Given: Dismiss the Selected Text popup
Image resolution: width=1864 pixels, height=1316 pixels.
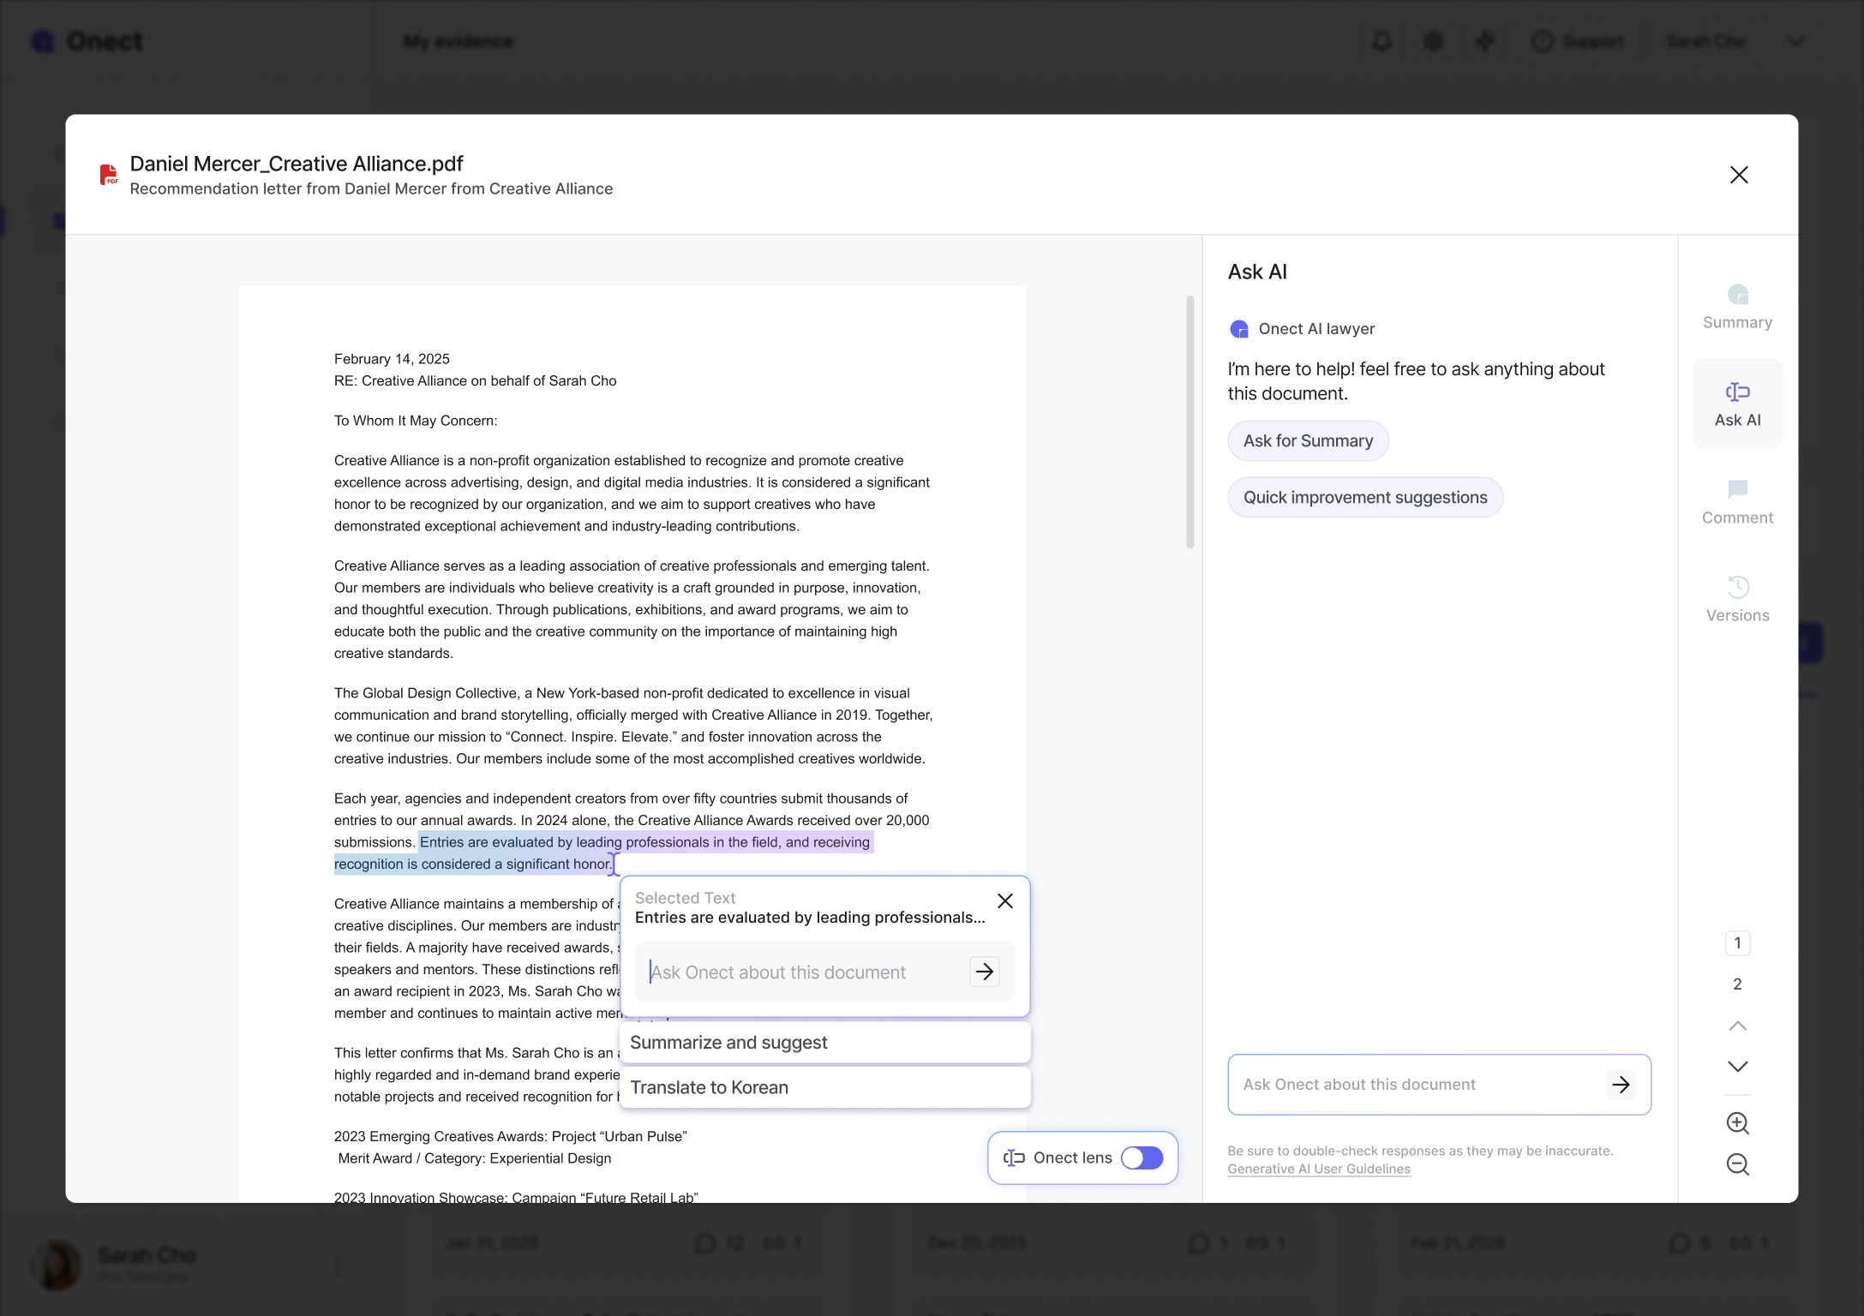Looking at the screenshot, I should pyautogui.click(x=1005, y=900).
